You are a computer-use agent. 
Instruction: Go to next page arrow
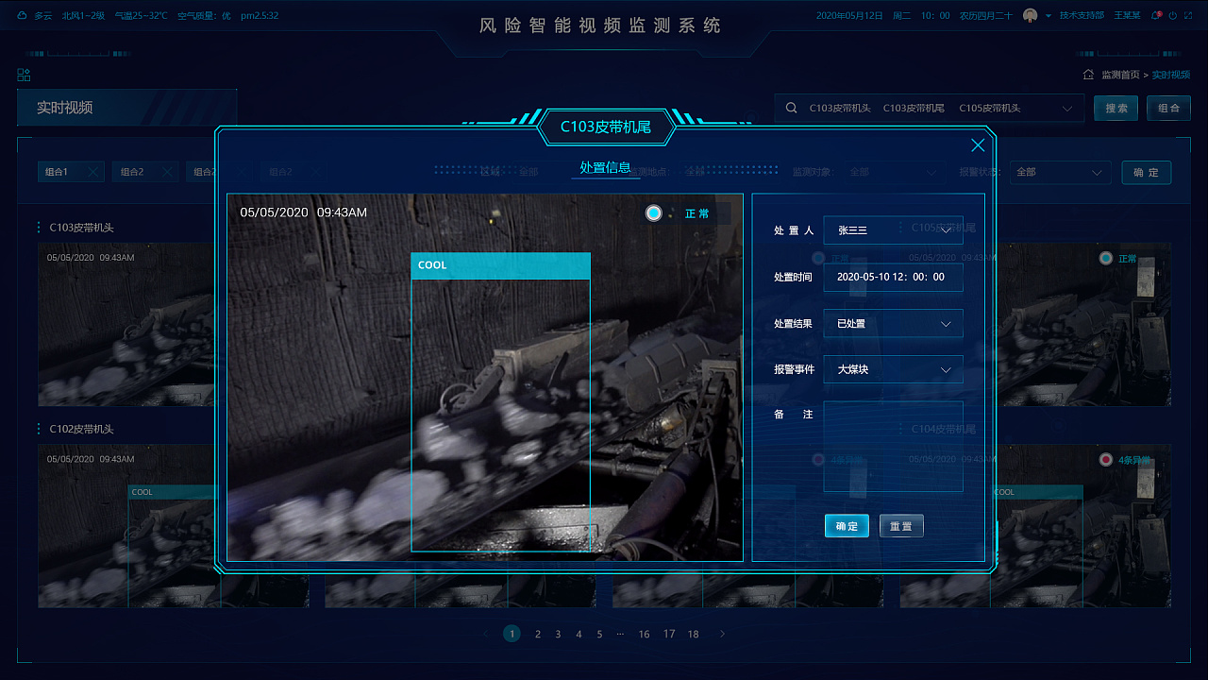click(x=723, y=634)
